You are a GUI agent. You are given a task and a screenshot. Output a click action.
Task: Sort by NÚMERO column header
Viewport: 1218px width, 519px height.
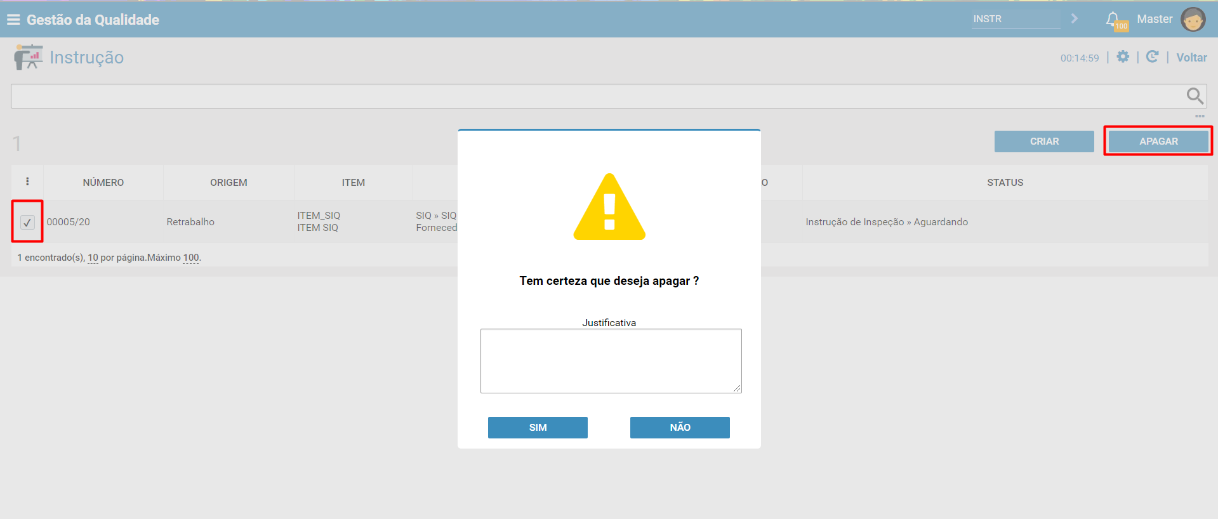103,183
